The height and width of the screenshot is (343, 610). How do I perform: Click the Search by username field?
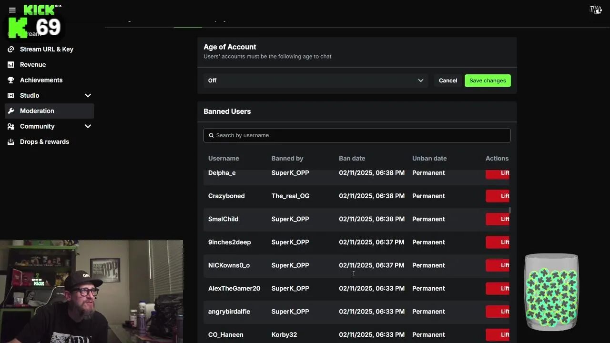click(x=357, y=135)
